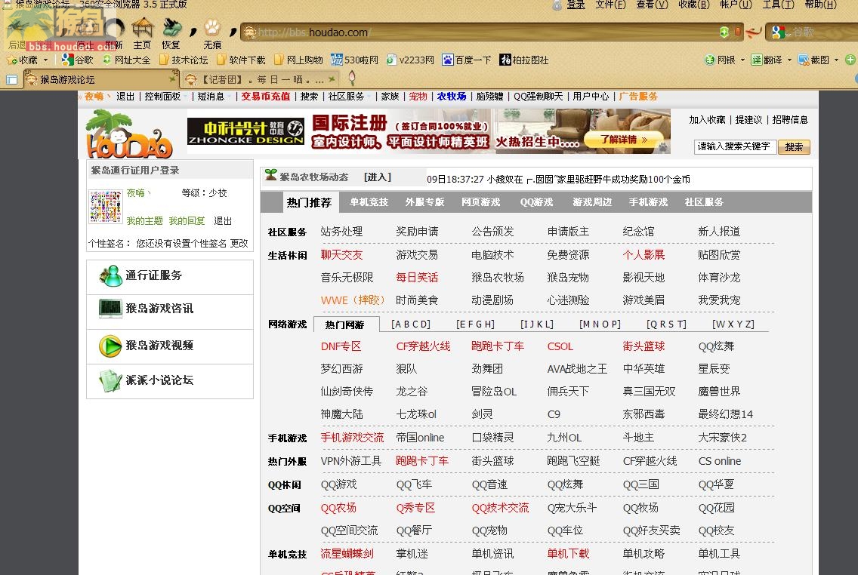Image resolution: width=858 pixels, height=575 pixels.
Task: Click the red swoosh go icon beside address bar
Action: (754, 32)
